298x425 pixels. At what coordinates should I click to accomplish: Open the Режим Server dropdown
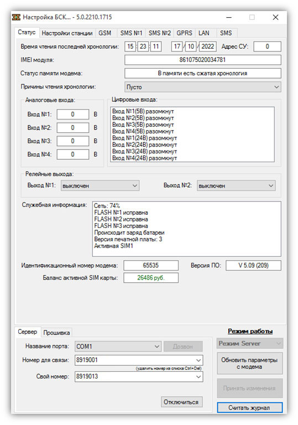pyautogui.click(x=250, y=344)
